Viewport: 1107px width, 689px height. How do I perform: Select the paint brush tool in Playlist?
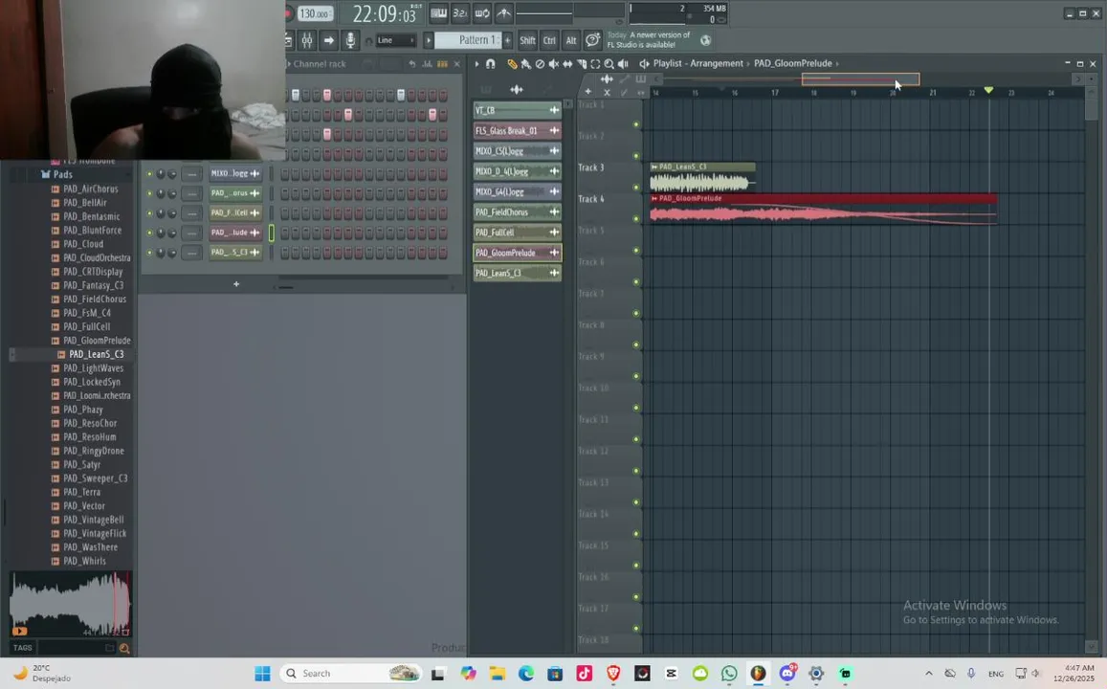[x=526, y=63]
